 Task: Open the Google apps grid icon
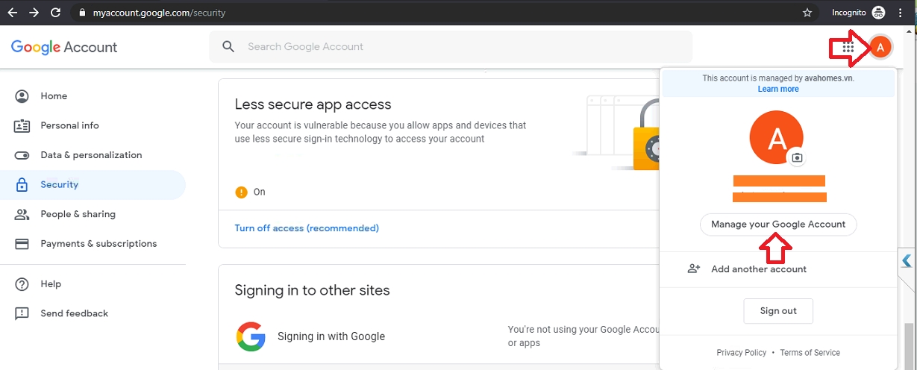(x=848, y=48)
